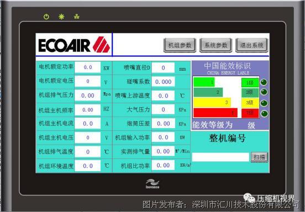
Task: Click the red level indicator lamp
Action: pyautogui.click(x=264, y=114)
